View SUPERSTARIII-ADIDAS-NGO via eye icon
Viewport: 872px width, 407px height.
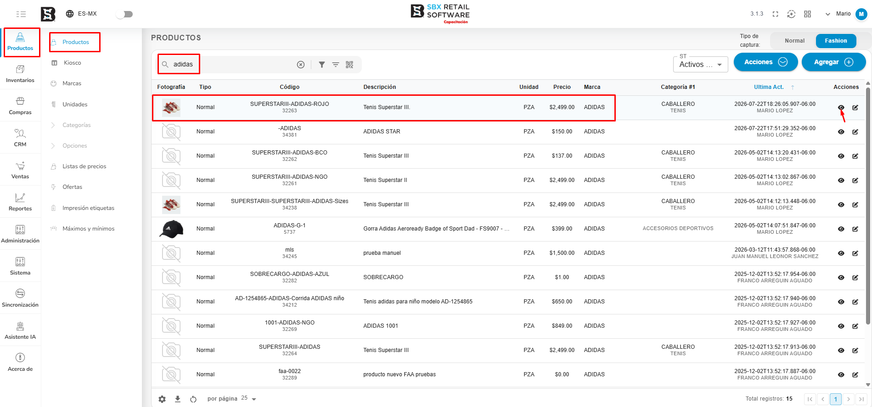tap(841, 181)
